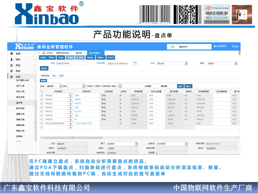Viewport: 258px width, 194px height.
Task: Open the top 库位 dropdown with 请选择
Action: tap(221, 63)
